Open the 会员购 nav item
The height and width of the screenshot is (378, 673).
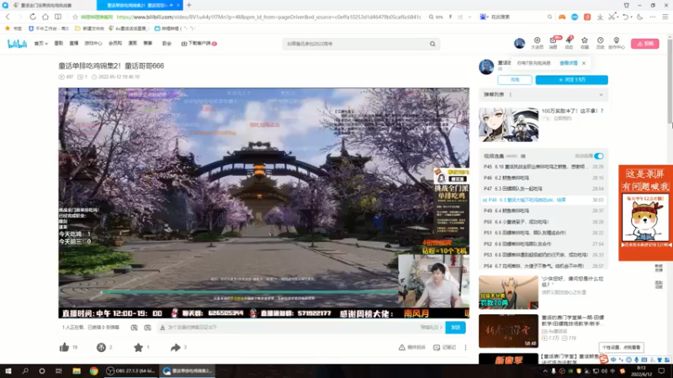pyautogui.click(x=115, y=44)
